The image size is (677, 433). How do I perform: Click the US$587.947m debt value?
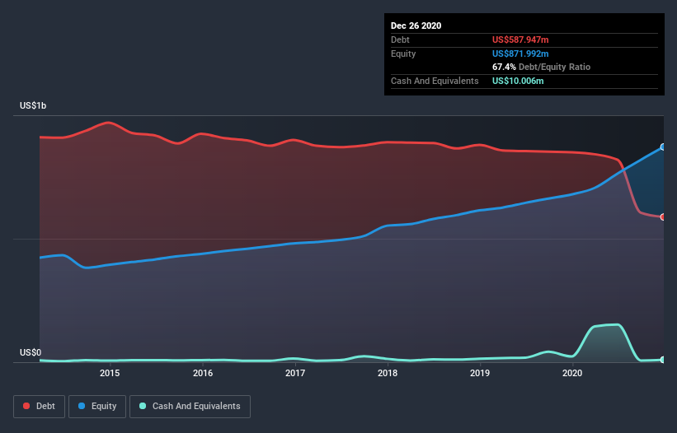click(x=520, y=40)
